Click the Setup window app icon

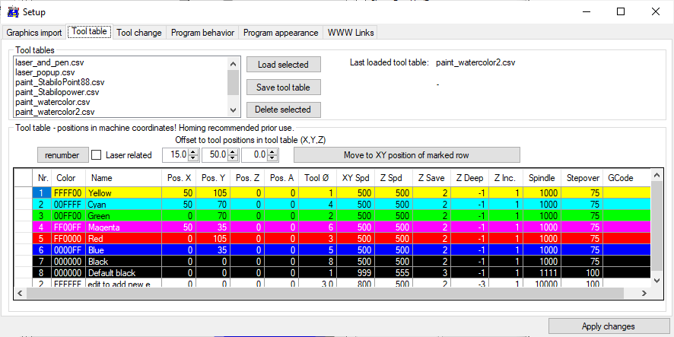pyautogui.click(x=12, y=11)
